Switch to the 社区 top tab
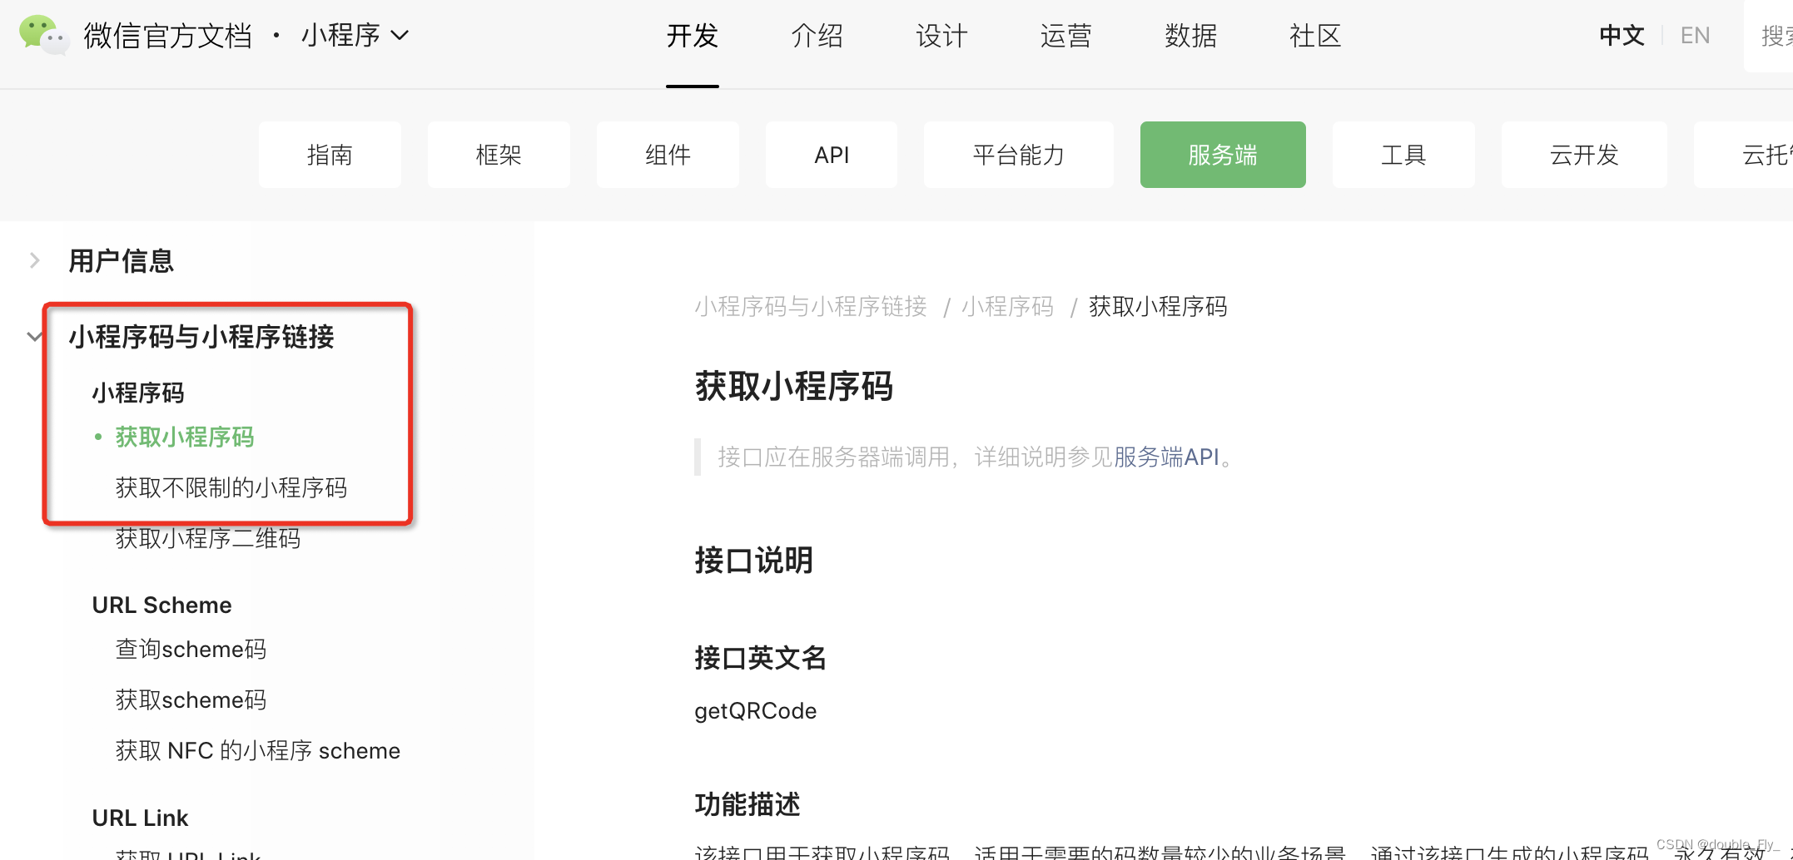Screen dimensions: 1793x860 click(x=1315, y=36)
